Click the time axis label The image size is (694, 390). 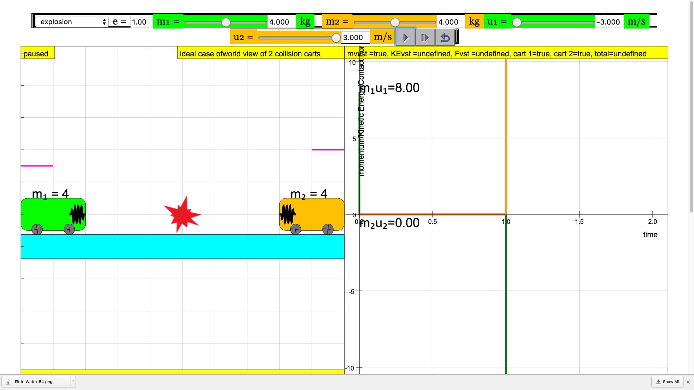point(650,235)
